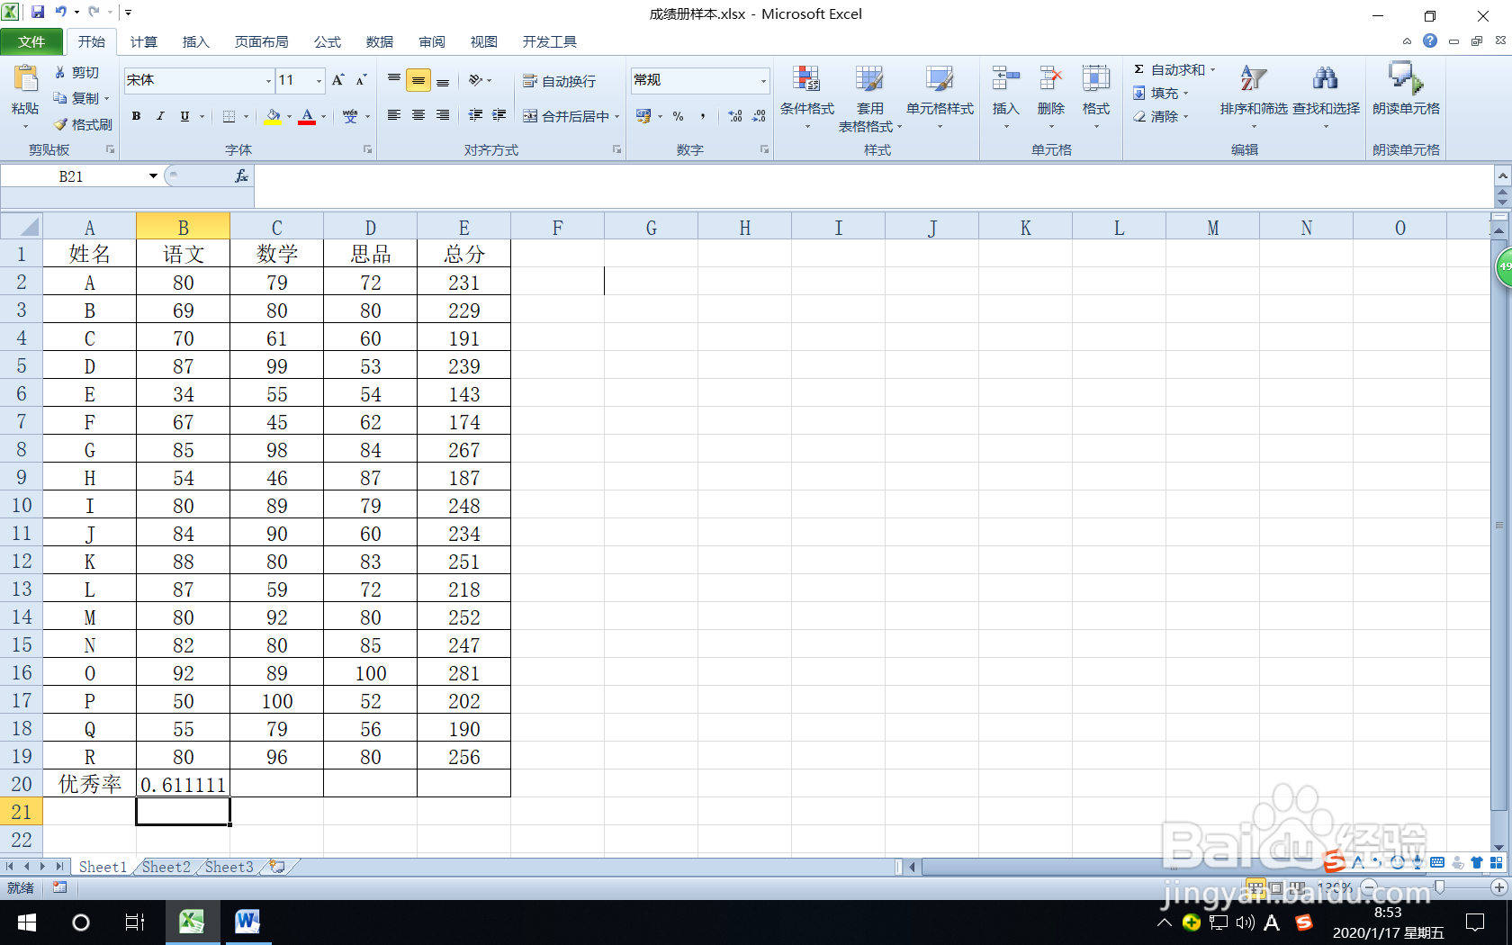Viewport: 1512px width, 945px height.
Task: Open the borders dropdown arrow
Action: click(x=246, y=116)
